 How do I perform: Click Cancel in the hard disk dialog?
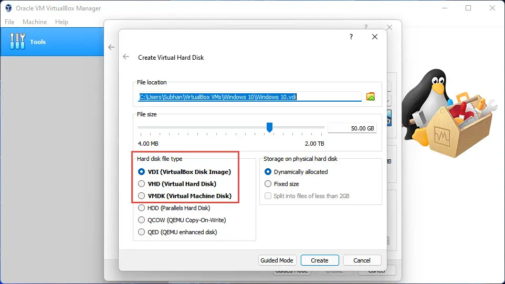362,260
